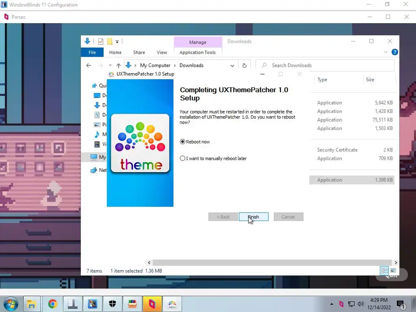416x312 pixels.
Task: Click the Search Downloads field
Action: pos(325,65)
